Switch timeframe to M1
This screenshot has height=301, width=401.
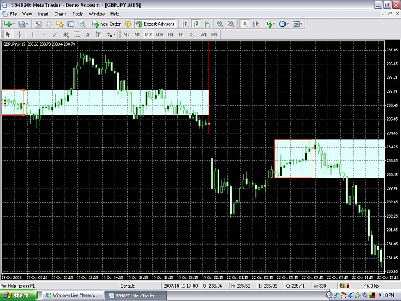pyautogui.click(x=126, y=35)
